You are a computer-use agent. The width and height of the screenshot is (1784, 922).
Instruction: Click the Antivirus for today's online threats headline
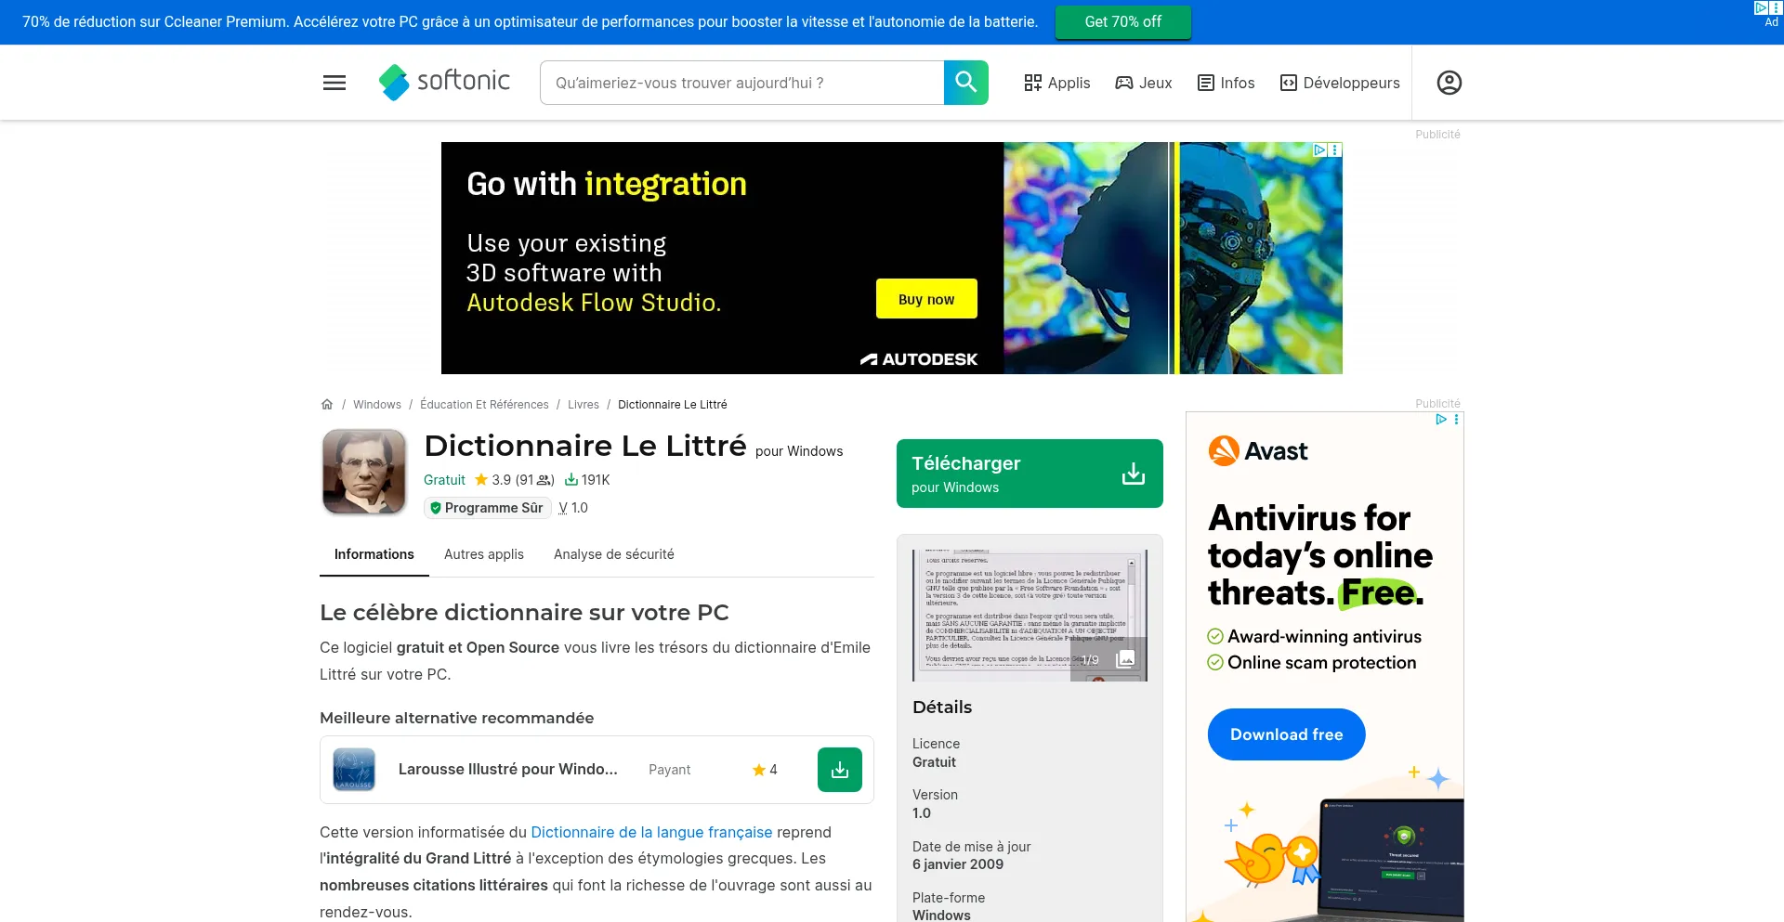coord(1320,555)
